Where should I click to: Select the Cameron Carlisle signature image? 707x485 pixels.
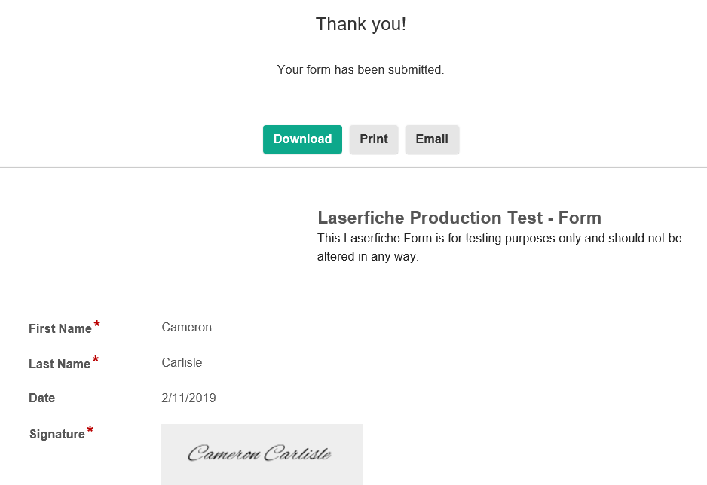(x=262, y=454)
